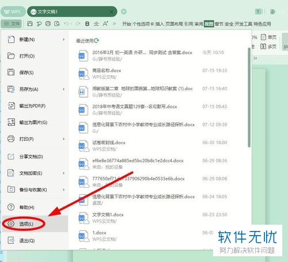Expand the 另存为(A) submenu arrow
This screenshot has width=288, height=262.
tap(63, 89)
